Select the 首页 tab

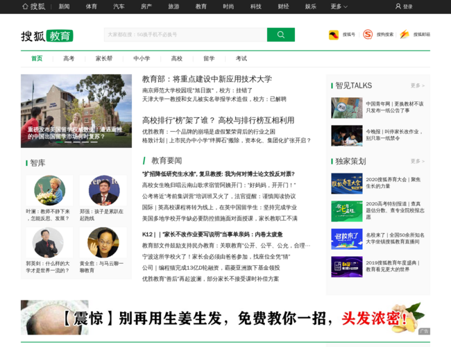pyautogui.click(x=37, y=58)
